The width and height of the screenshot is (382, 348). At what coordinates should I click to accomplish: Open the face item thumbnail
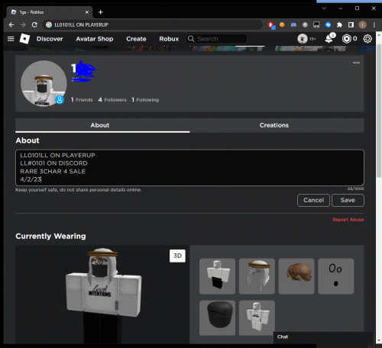336,276
